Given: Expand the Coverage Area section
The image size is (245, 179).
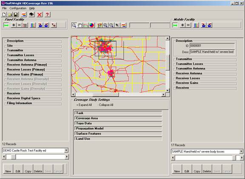Looking at the screenshot, I should (118, 118).
